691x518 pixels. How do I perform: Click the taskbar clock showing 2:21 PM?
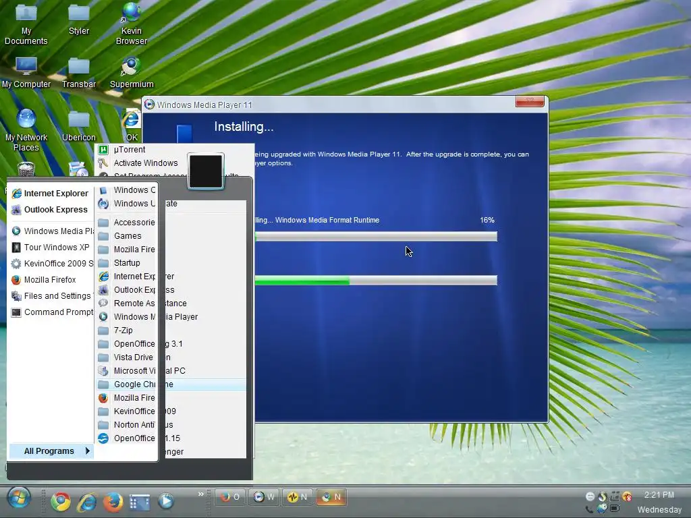[659, 494]
